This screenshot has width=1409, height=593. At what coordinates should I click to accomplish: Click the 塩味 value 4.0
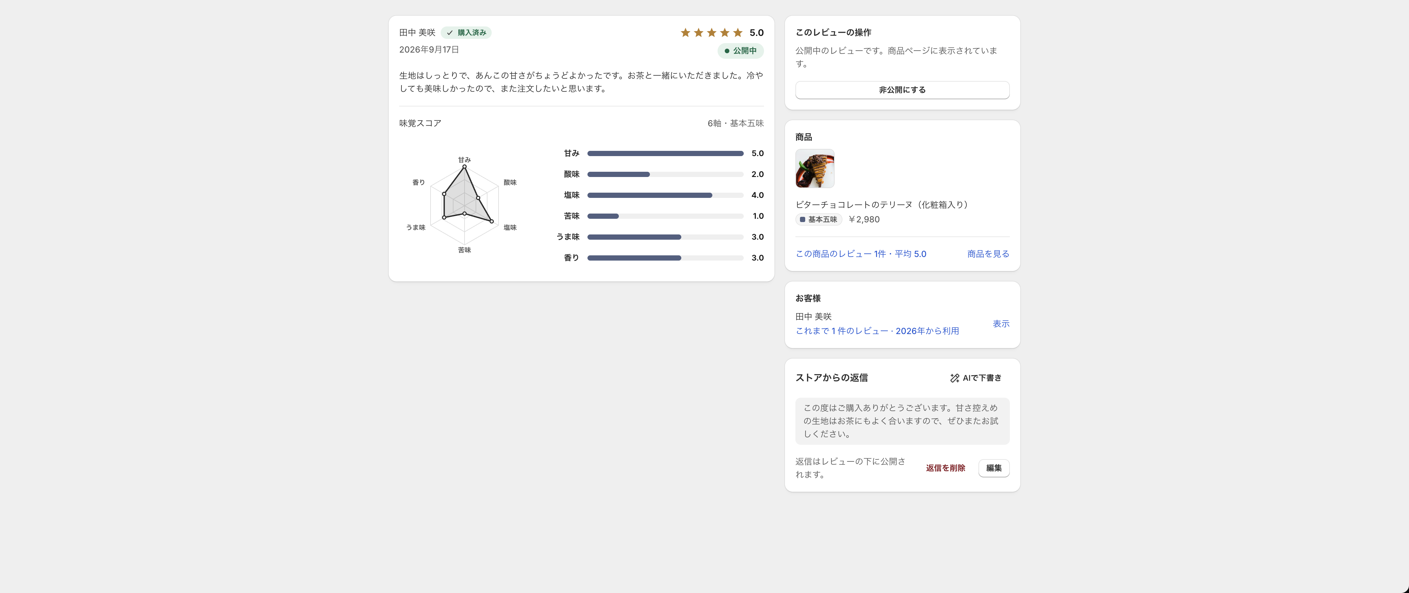point(757,195)
